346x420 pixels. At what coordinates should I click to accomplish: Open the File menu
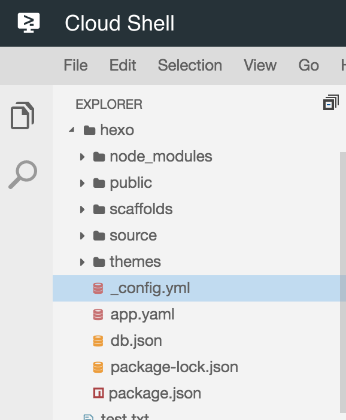click(x=75, y=65)
